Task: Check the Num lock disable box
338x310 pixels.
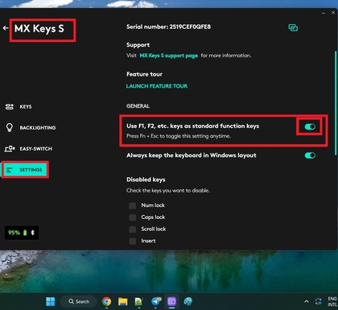Action: 133,205
